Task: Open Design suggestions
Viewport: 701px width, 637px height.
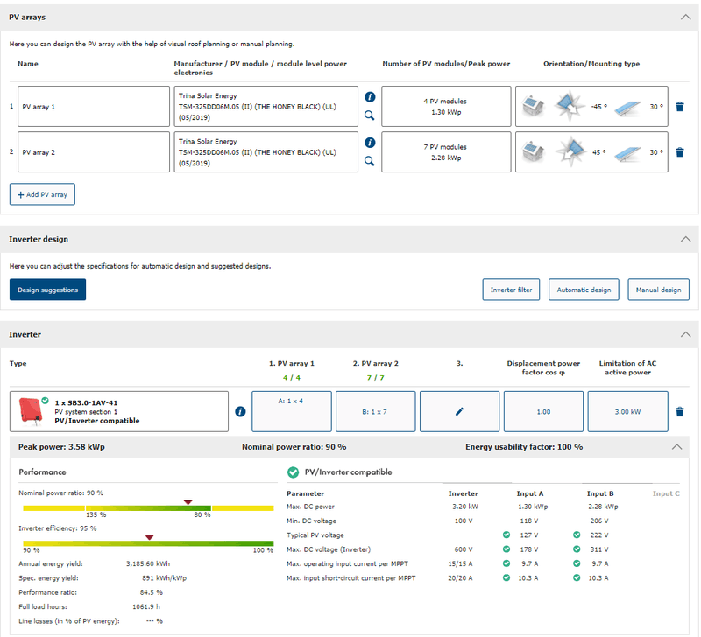Action: pos(47,290)
